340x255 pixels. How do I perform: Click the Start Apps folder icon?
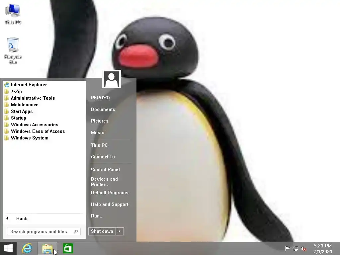point(7,111)
